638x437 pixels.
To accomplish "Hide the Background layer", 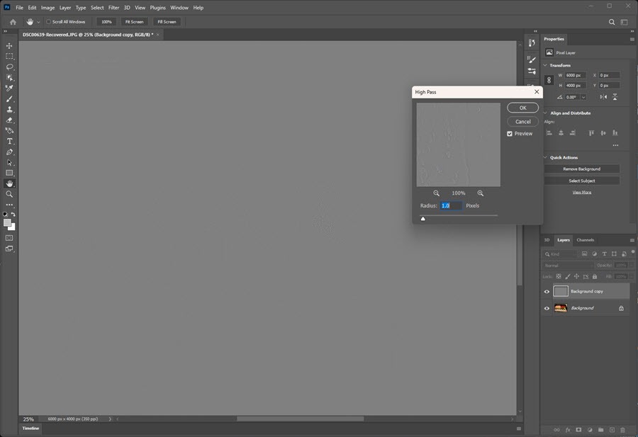I will pos(547,308).
